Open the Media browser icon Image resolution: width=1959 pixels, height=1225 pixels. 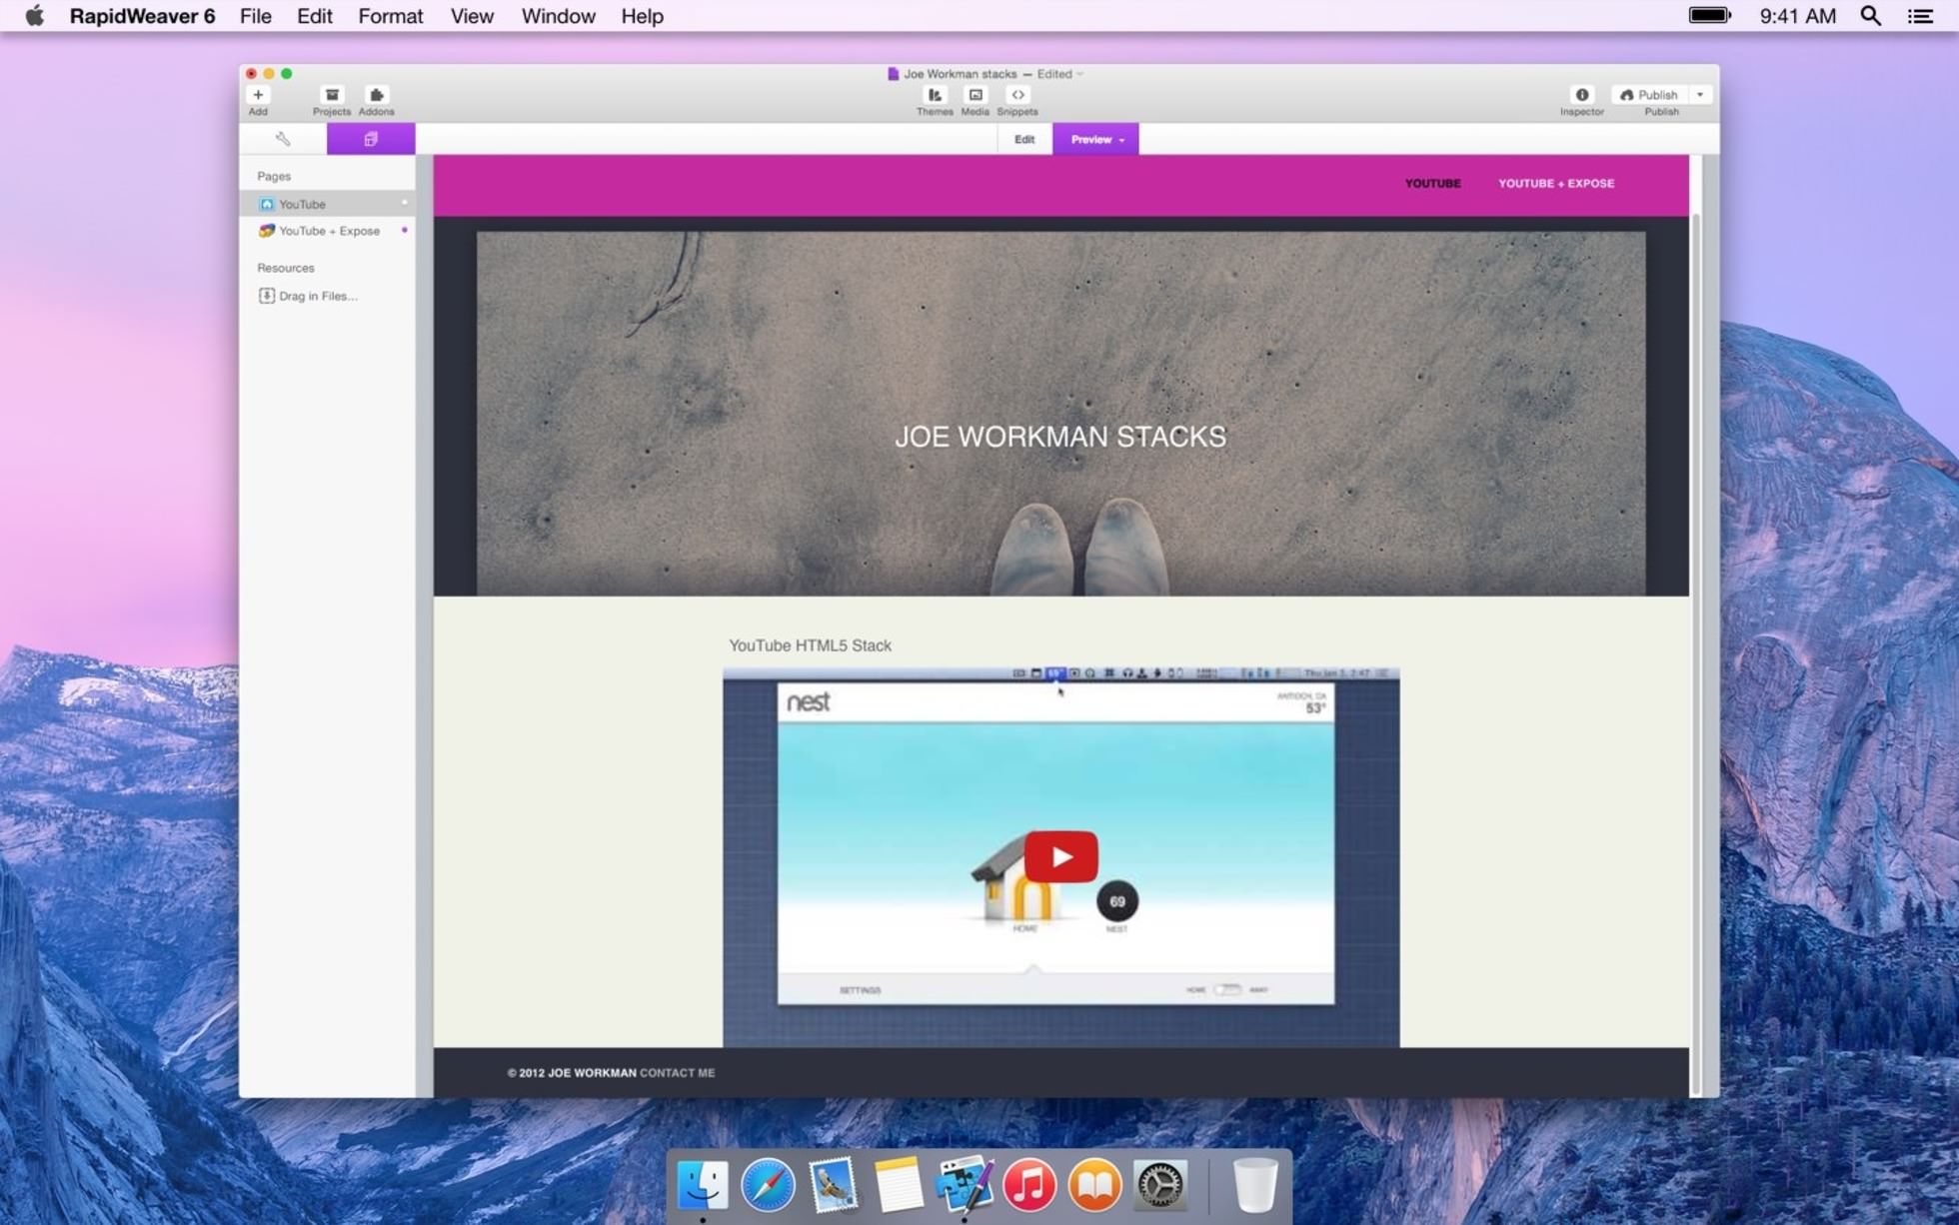(976, 95)
